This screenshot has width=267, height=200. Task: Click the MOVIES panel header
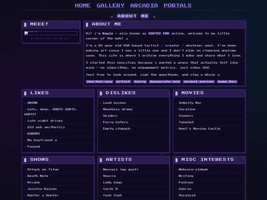click(209, 93)
